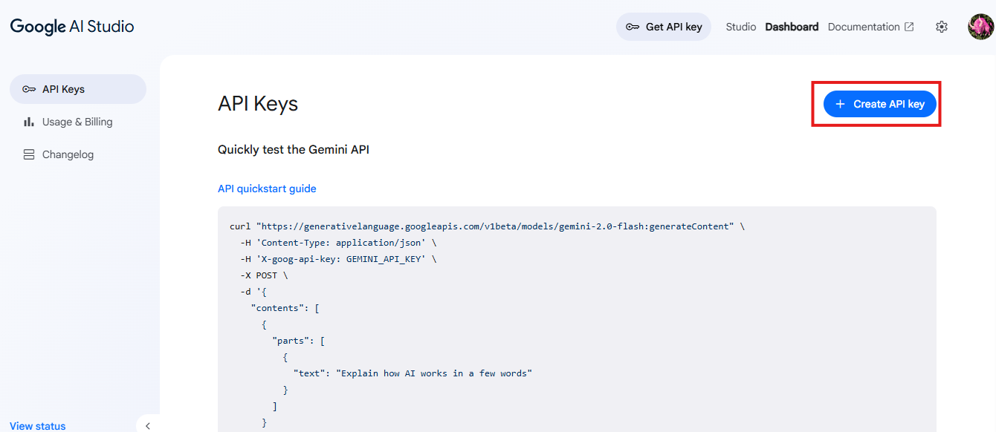Click the key icon in Get API key
996x432 pixels.
pyautogui.click(x=633, y=27)
